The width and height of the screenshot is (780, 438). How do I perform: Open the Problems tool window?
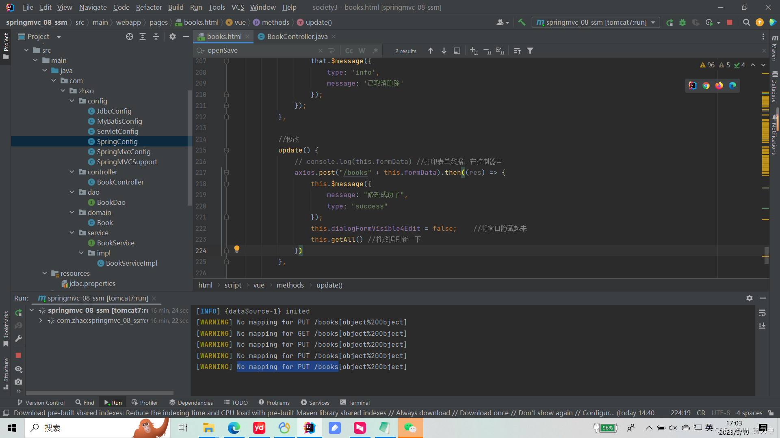pyautogui.click(x=274, y=403)
